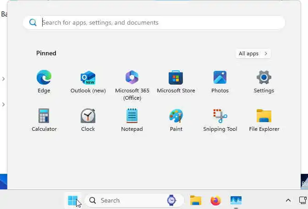Open the Clock app
This screenshot has height=209, width=308.
click(x=88, y=120)
